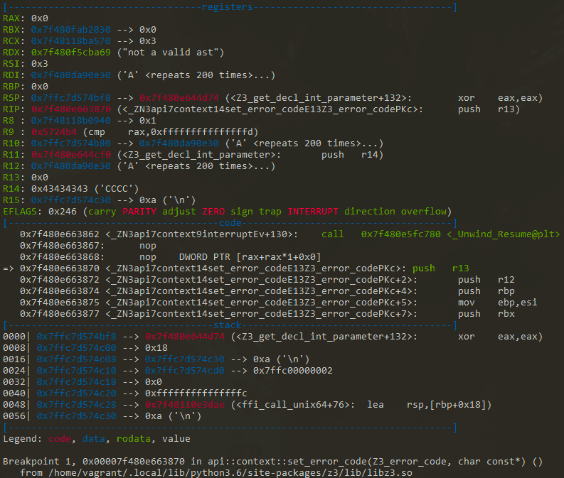
Task: Select RIP address 0x7f480e663870
Action: coord(70,109)
